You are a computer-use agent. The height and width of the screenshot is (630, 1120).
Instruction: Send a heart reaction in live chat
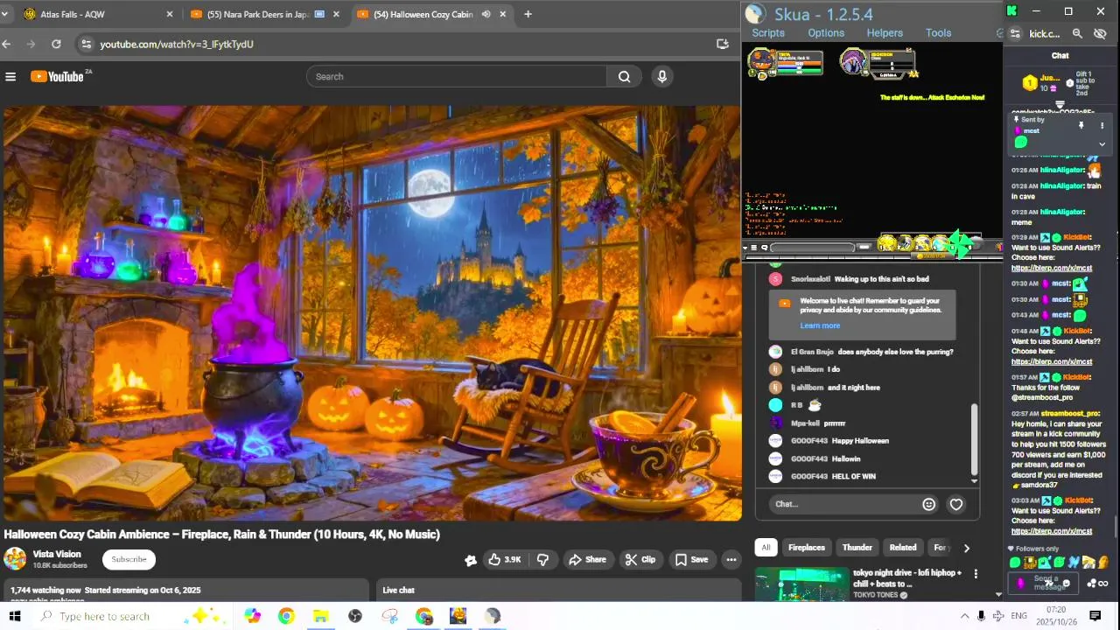(956, 504)
